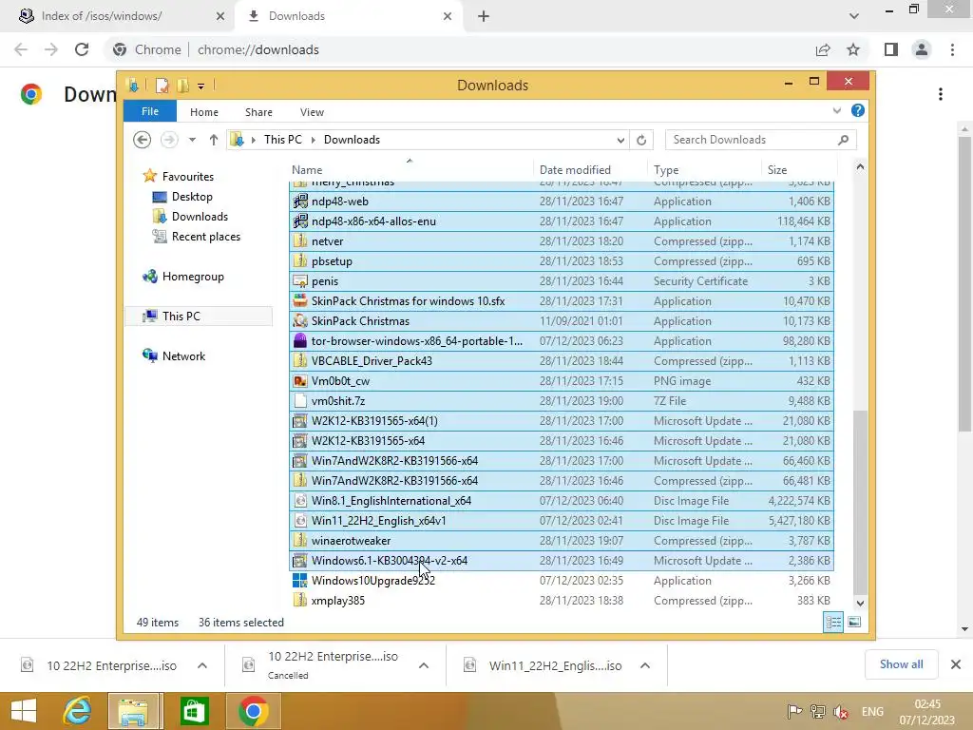Expand the address bar history dropdown
The image size is (973, 730).
click(x=620, y=141)
